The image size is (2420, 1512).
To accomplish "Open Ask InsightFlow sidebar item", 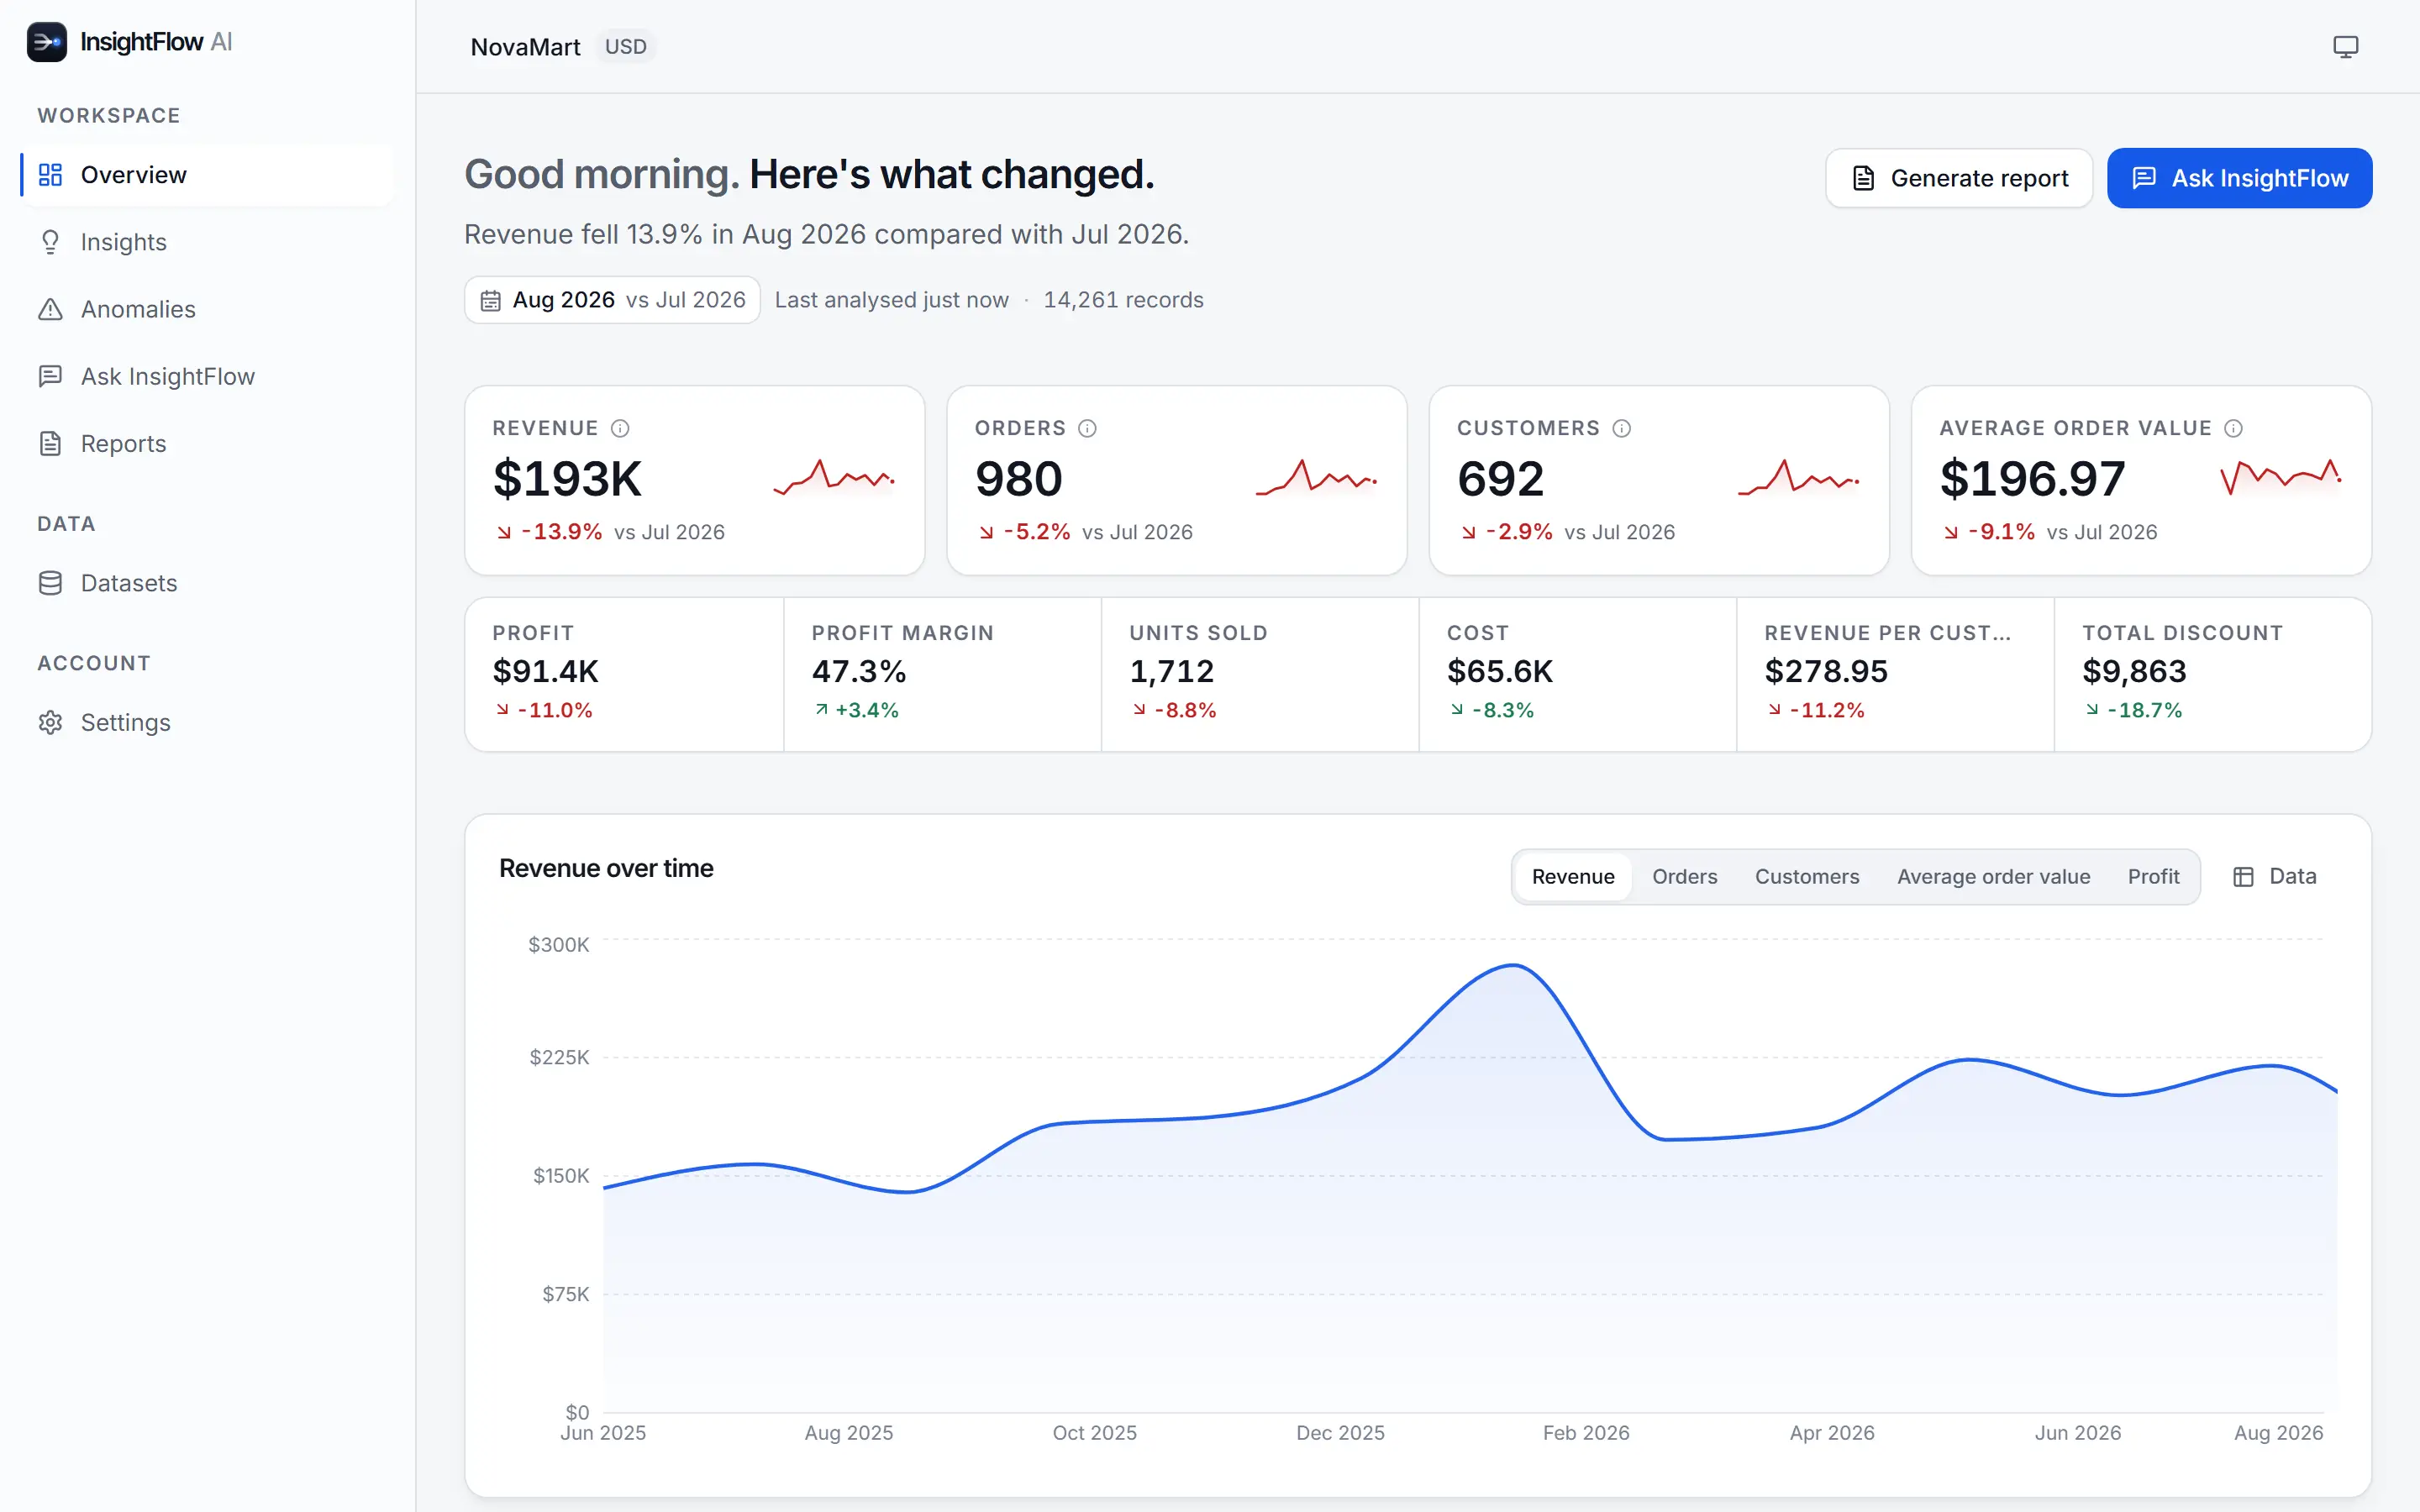I will (207, 376).
